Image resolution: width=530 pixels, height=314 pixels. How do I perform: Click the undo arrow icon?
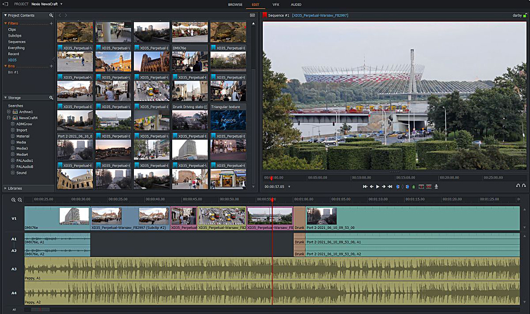pyautogui.click(x=518, y=185)
